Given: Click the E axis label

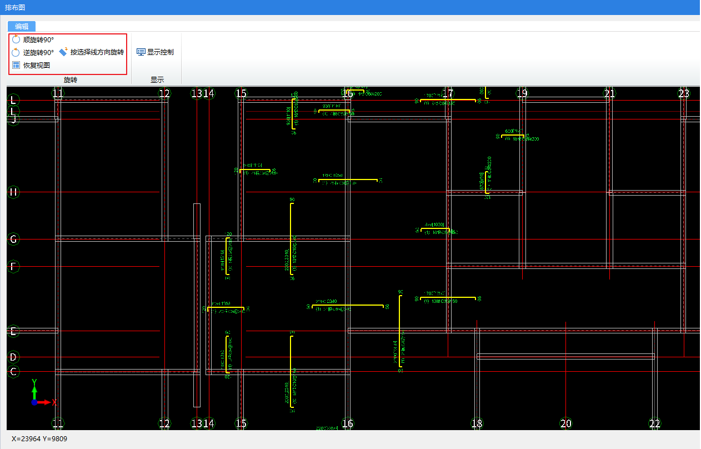Looking at the screenshot, I should coord(13,331).
